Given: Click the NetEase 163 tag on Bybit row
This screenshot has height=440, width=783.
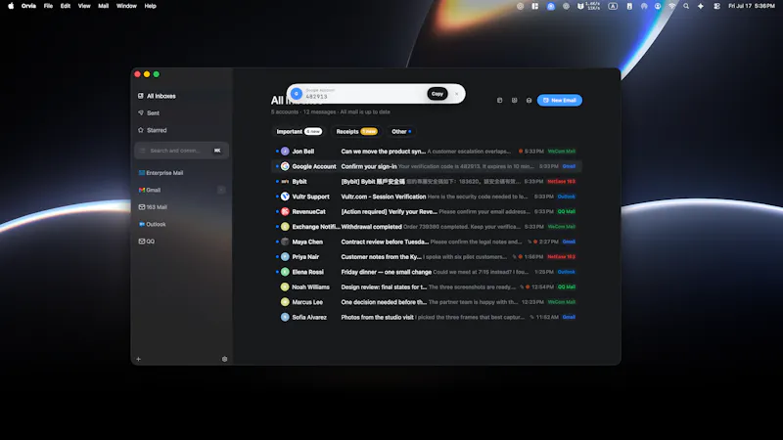Looking at the screenshot, I should coord(561,182).
